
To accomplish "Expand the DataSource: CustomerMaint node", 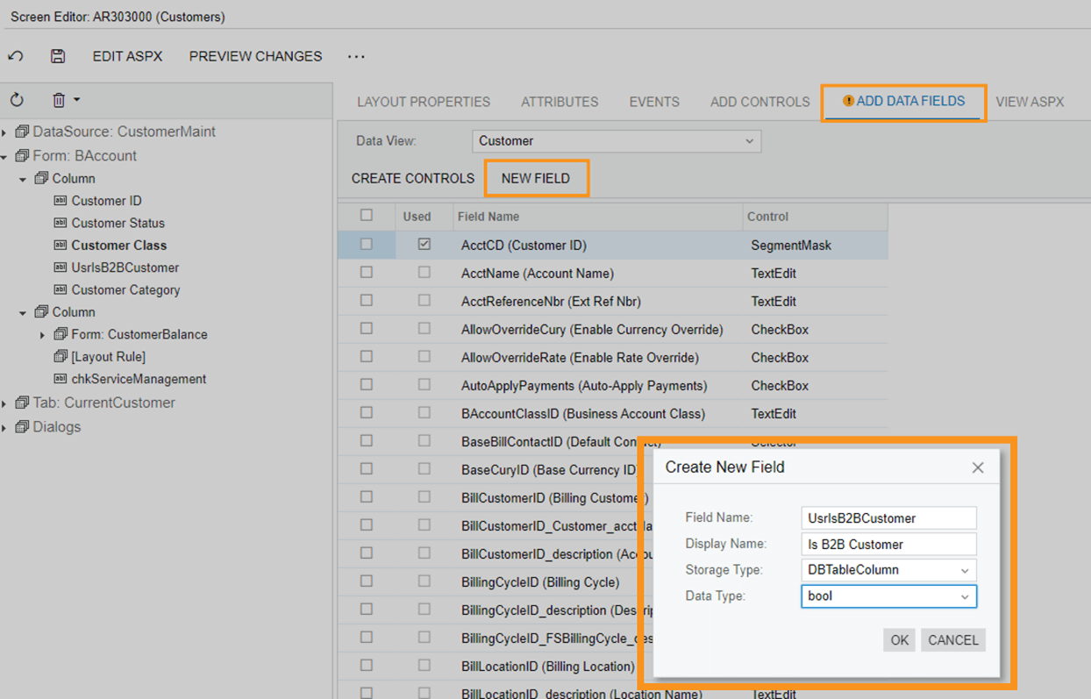I will 4,132.
